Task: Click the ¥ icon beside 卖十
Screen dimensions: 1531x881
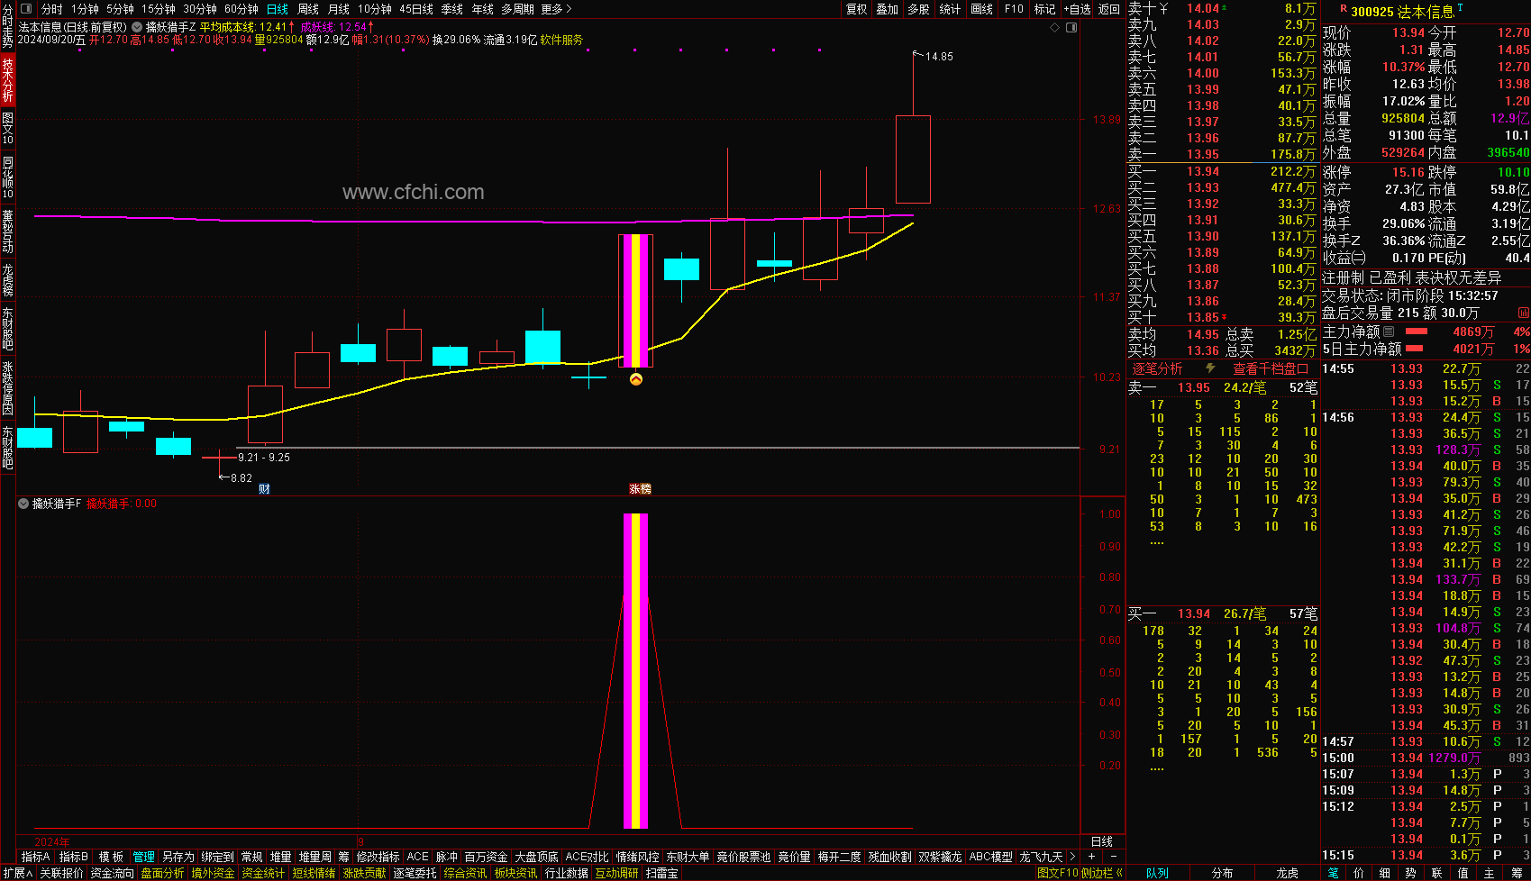Action: pyautogui.click(x=1163, y=8)
